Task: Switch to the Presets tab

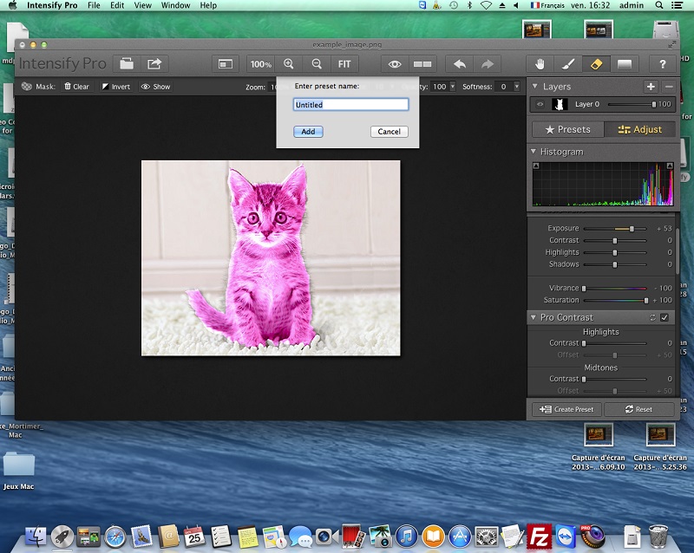Action: pos(567,129)
